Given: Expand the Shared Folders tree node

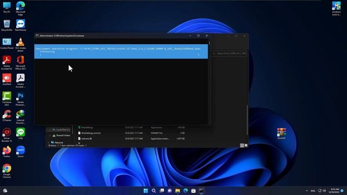Looking at the screenshot, I should pos(49,135).
